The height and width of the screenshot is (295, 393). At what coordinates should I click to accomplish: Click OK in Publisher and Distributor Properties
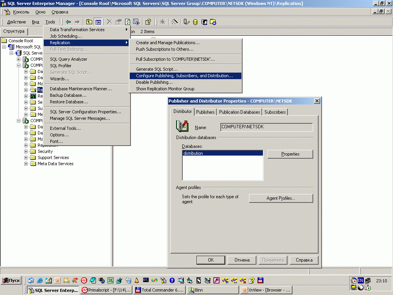(x=211, y=260)
